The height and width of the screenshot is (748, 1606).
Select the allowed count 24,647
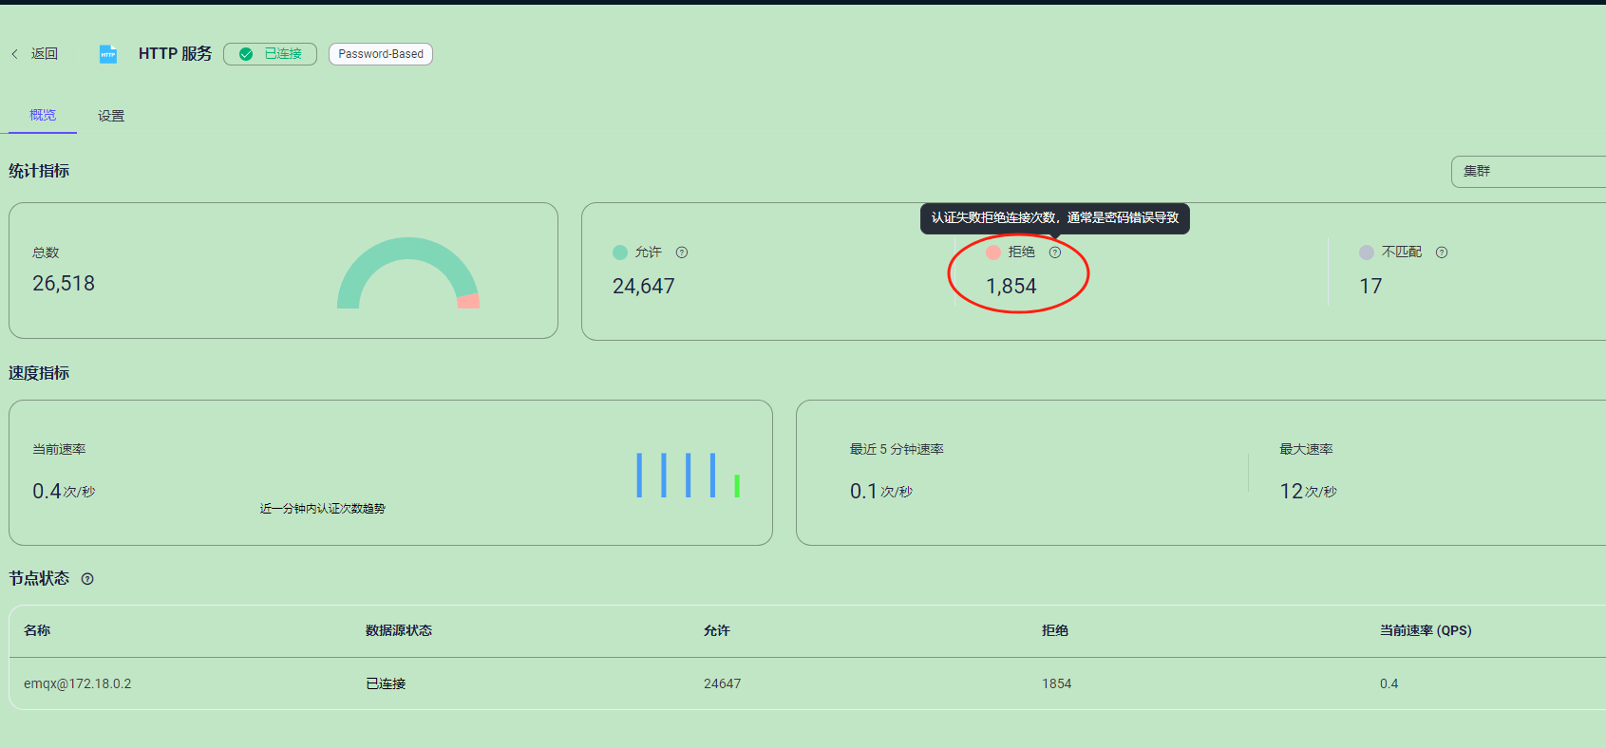coord(644,286)
